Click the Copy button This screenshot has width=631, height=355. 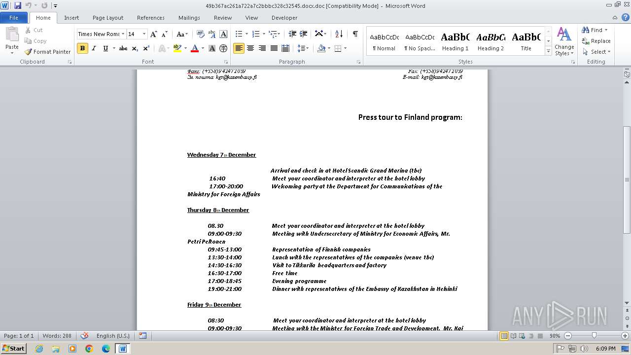coord(35,41)
